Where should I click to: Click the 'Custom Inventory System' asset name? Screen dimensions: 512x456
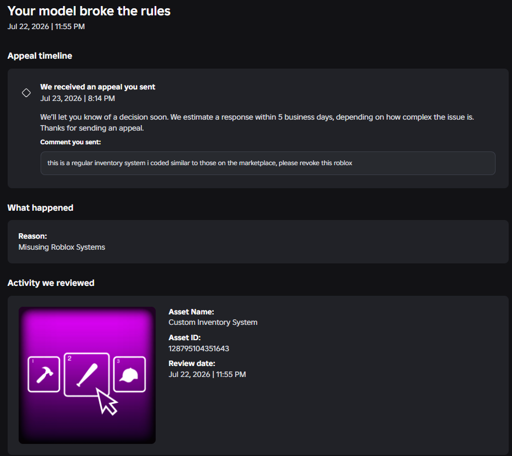click(213, 322)
